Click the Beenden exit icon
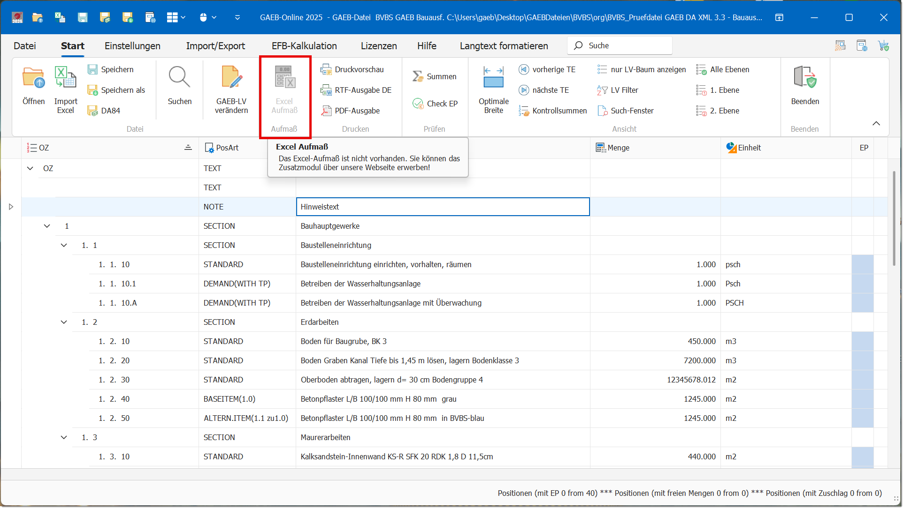The image size is (904, 509). click(804, 78)
